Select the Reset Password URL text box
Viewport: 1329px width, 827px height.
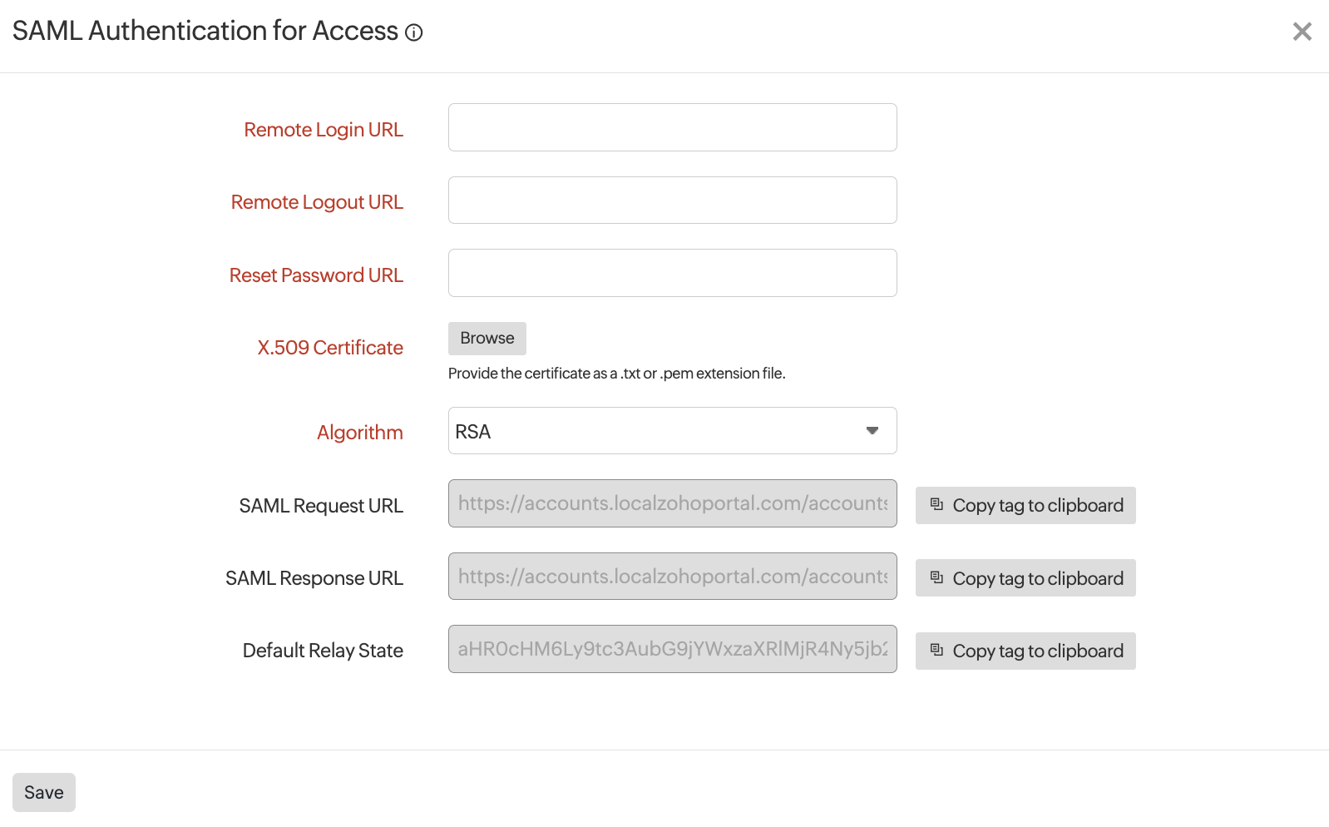coord(672,273)
